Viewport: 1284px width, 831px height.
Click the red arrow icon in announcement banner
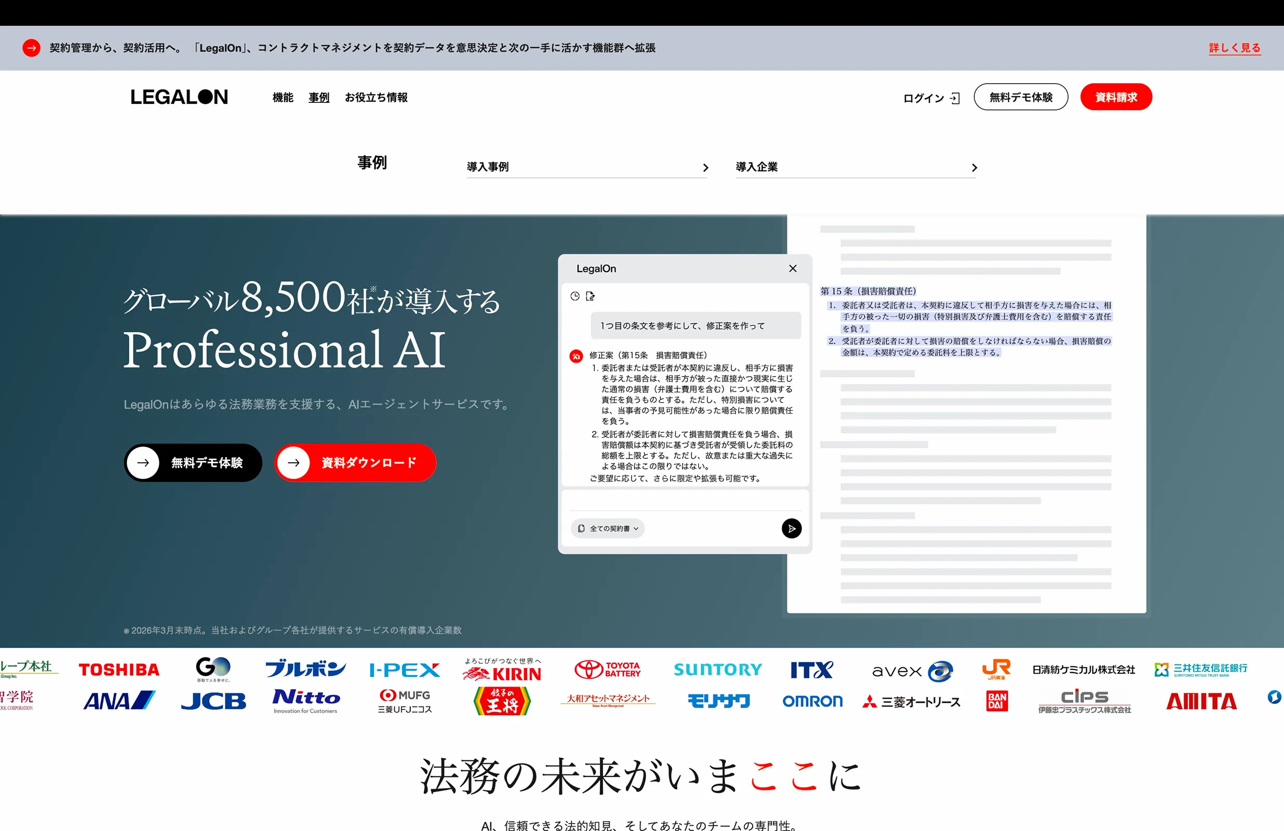[31, 48]
